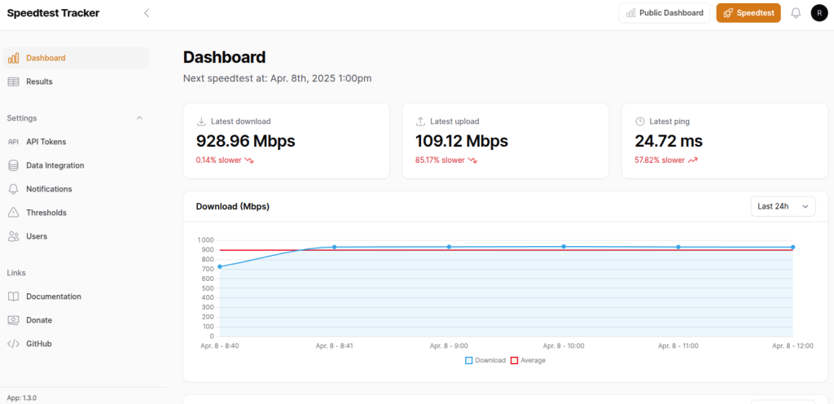
Task: Click the Speedtest Tracker title
Action: tap(53, 13)
